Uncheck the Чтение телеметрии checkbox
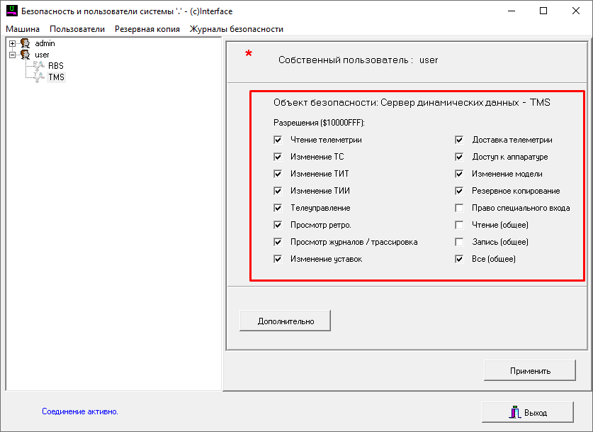This screenshot has width=593, height=432. 278,140
